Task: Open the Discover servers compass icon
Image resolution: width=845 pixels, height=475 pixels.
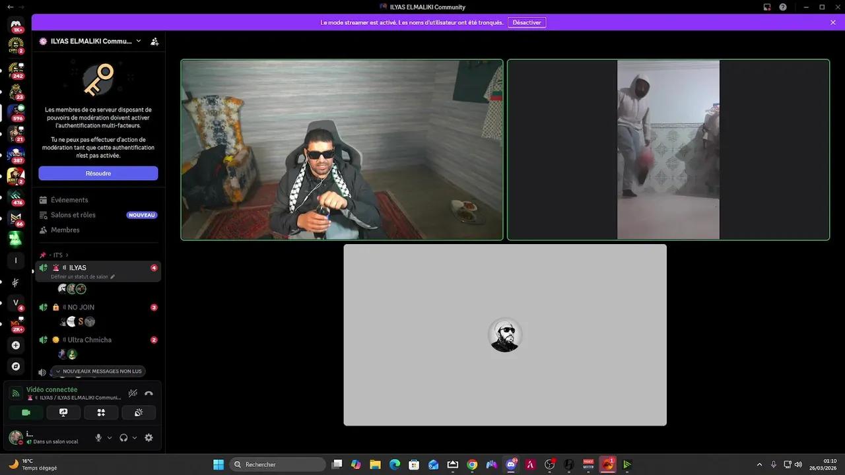Action: 16,366
